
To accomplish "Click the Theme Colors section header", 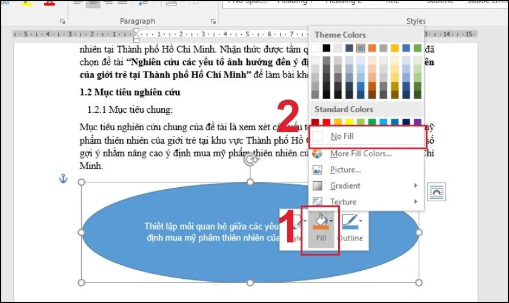I will [340, 35].
